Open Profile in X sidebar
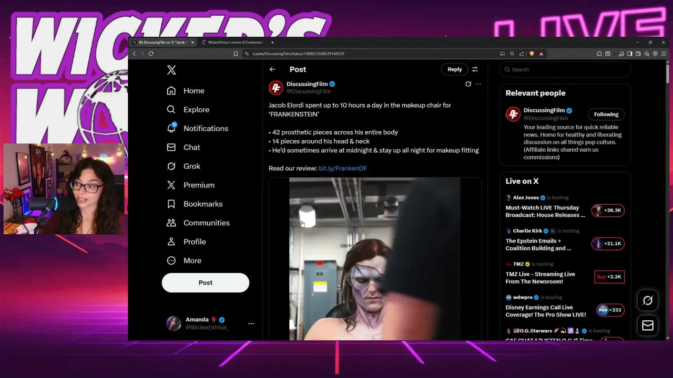Viewport: 673px width, 378px height. (186, 242)
